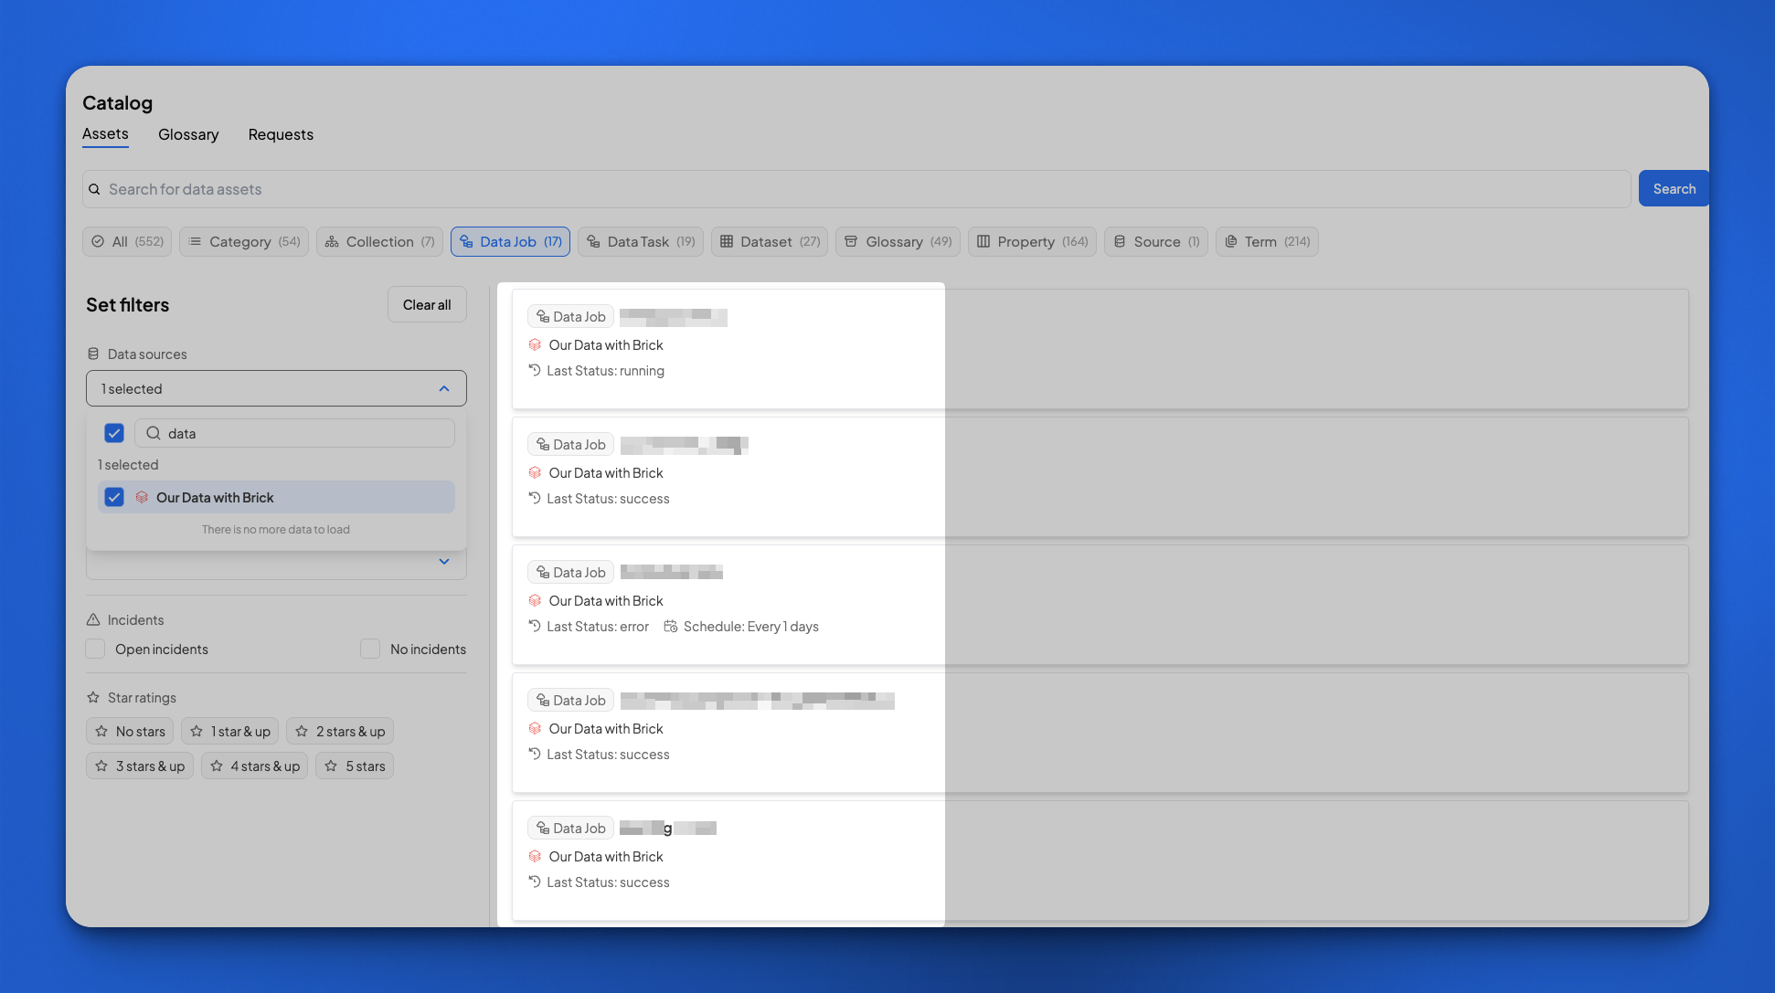Open the Requests tab

[x=281, y=135]
